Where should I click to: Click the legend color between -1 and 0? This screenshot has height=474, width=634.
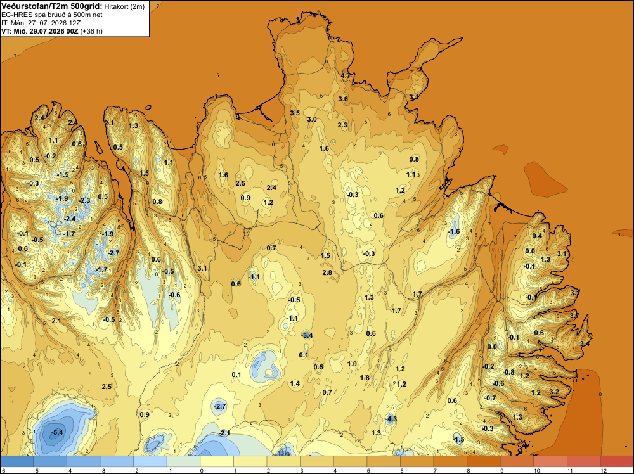pos(184,461)
